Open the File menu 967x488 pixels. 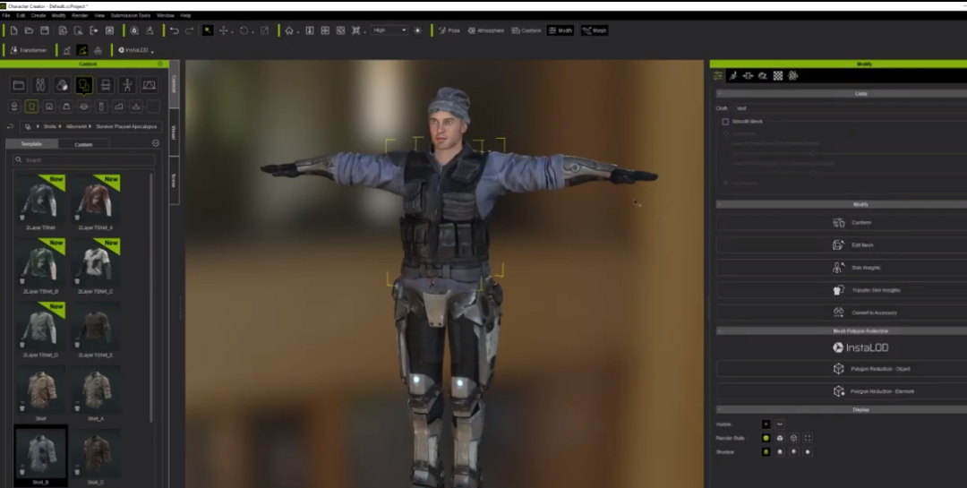pyautogui.click(x=6, y=15)
